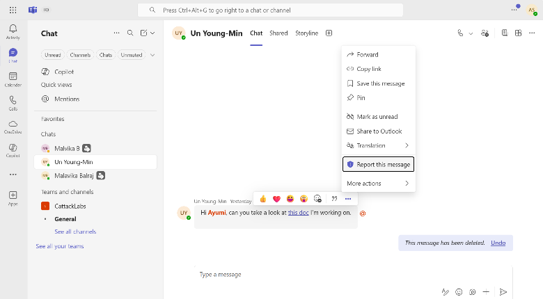Viewport: 543px width, 299px height.
Task: Open chat list more options ellipsis
Action: [117, 33]
